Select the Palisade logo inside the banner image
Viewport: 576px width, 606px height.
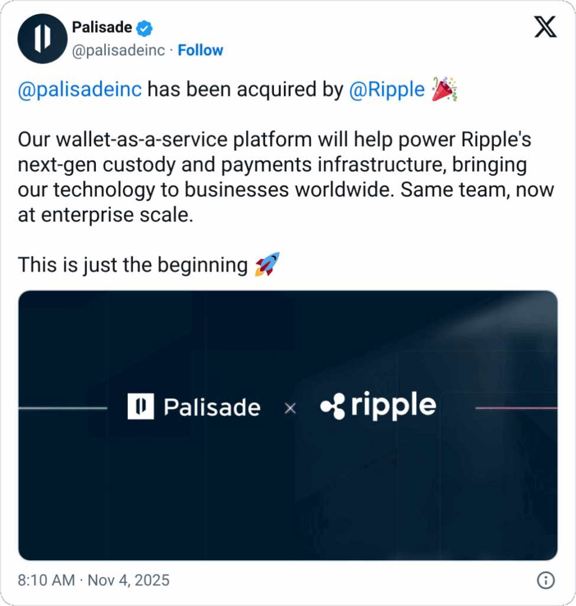click(x=193, y=407)
